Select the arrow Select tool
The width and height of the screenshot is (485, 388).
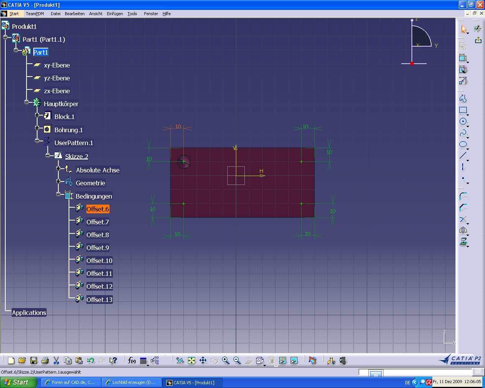coord(463,29)
